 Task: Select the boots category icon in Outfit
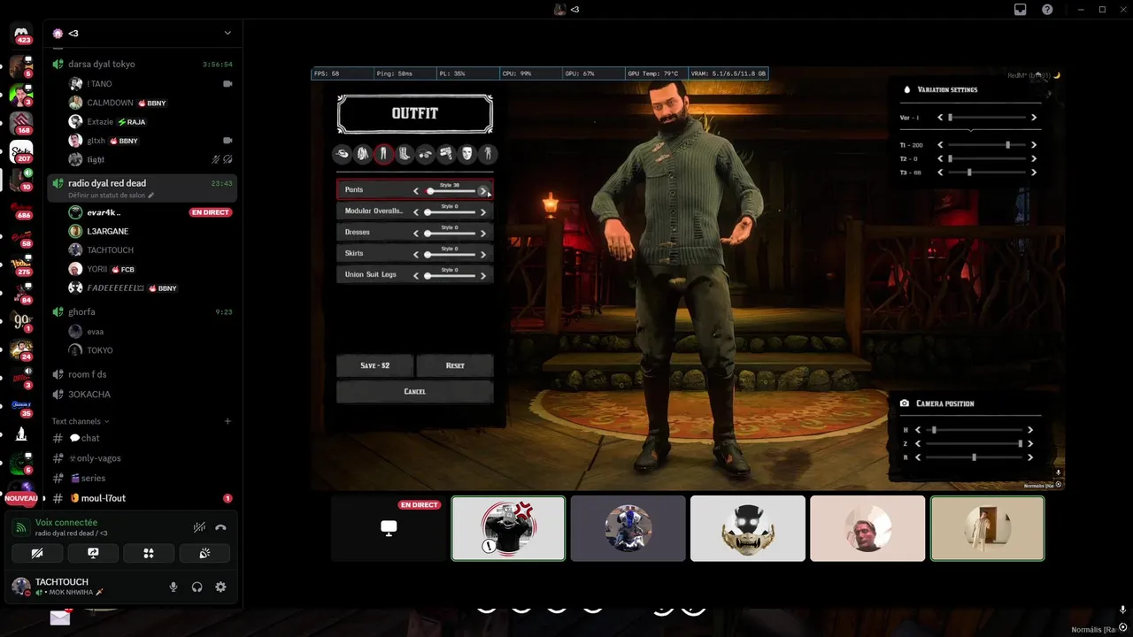(x=405, y=154)
